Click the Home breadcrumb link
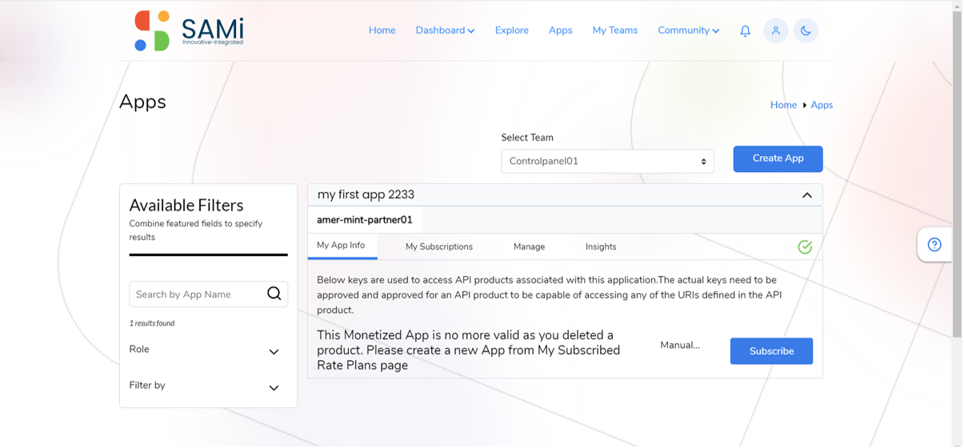964x448 pixels. (783, 105)
